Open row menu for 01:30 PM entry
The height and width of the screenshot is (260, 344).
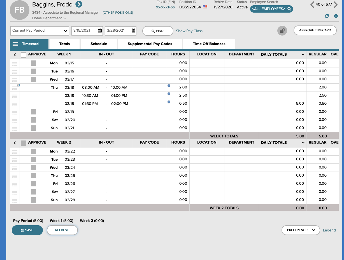pyautogui.click(x=14, y=104)
